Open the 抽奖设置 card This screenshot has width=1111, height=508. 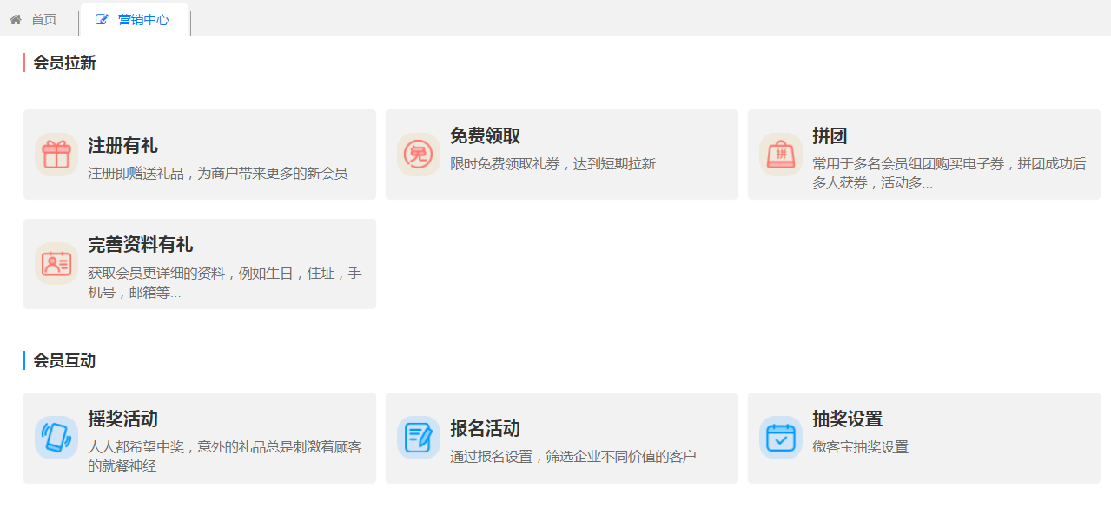coord(923,438)
